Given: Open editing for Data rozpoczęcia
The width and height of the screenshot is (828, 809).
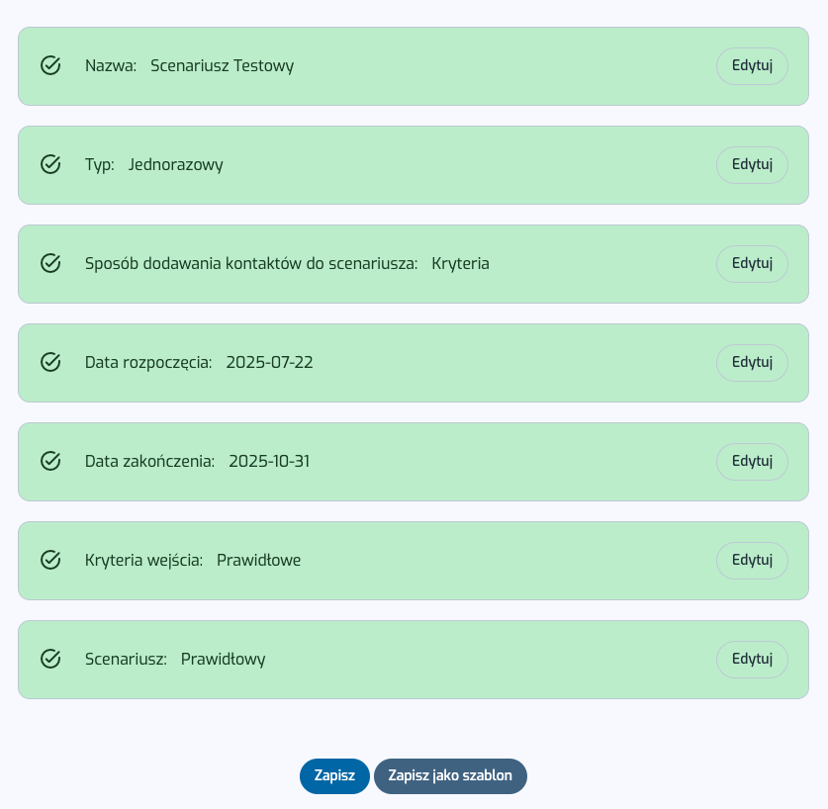Looking at the screenshot, I should click(x=752, y=362).
